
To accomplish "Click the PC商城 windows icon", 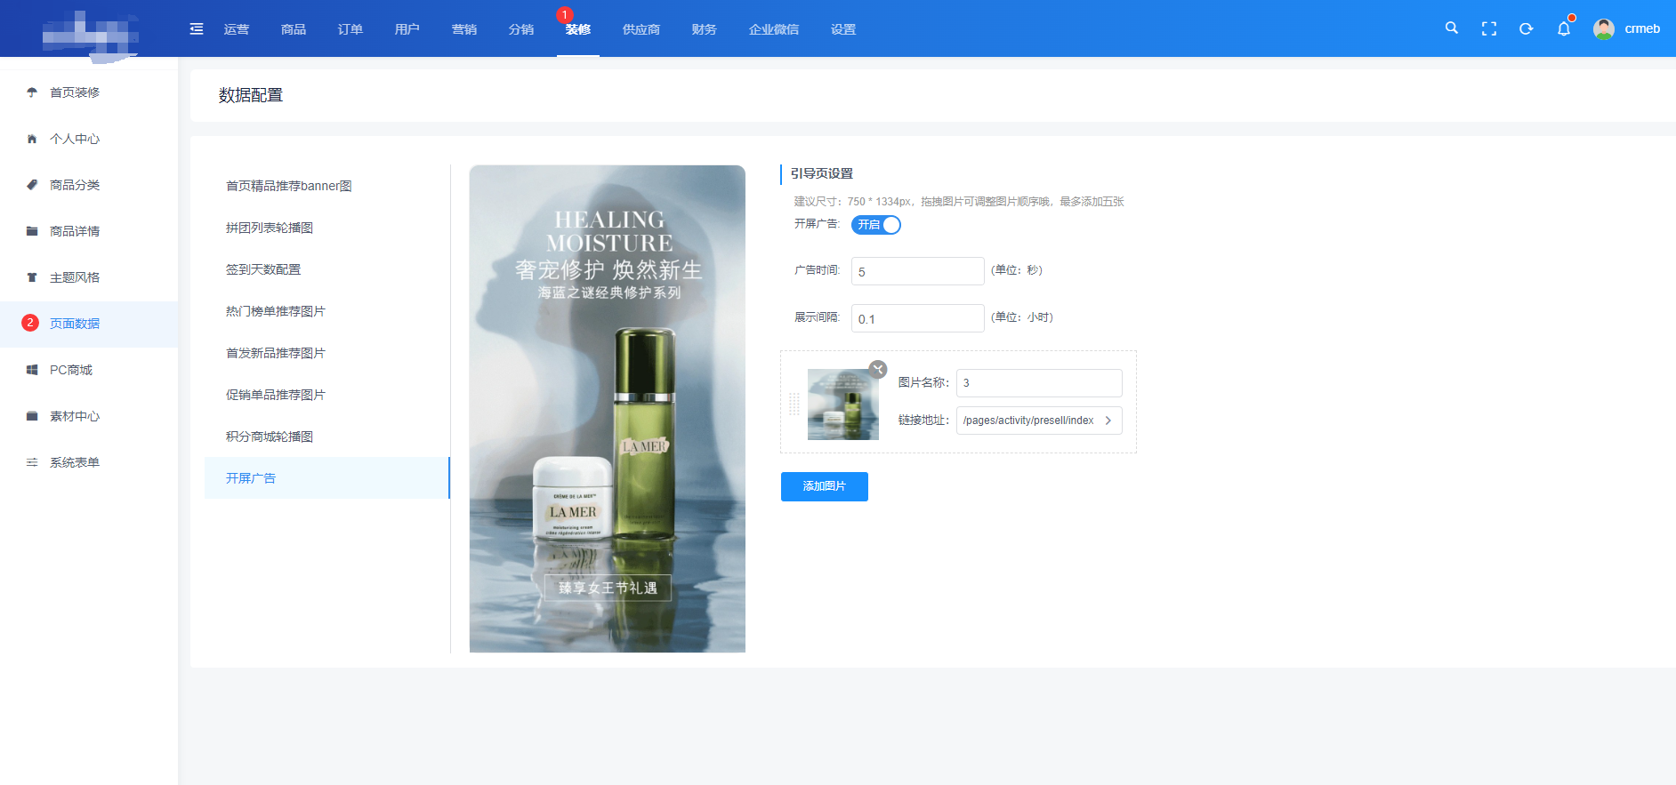I will click(x=32, y=370).
